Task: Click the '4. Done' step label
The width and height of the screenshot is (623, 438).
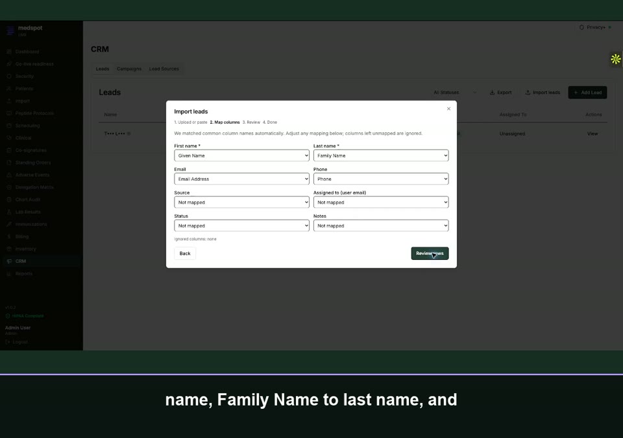Action: (x=270, y=122)
